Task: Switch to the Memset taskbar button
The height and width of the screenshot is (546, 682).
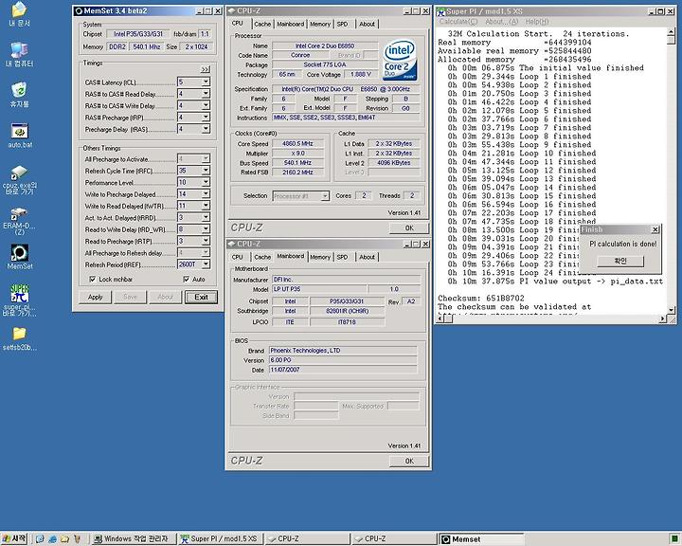Action: click(481, 539)
